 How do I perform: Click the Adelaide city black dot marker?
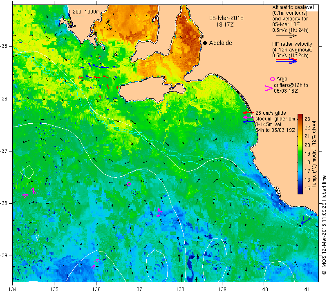coord(205,43)
